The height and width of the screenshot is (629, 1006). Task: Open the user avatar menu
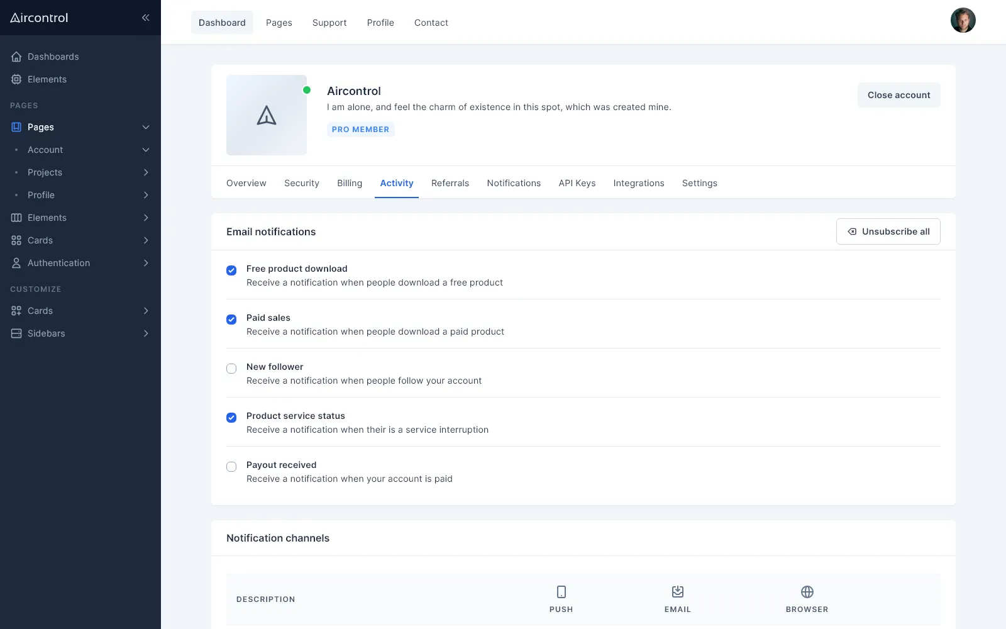tap(963, 20)
